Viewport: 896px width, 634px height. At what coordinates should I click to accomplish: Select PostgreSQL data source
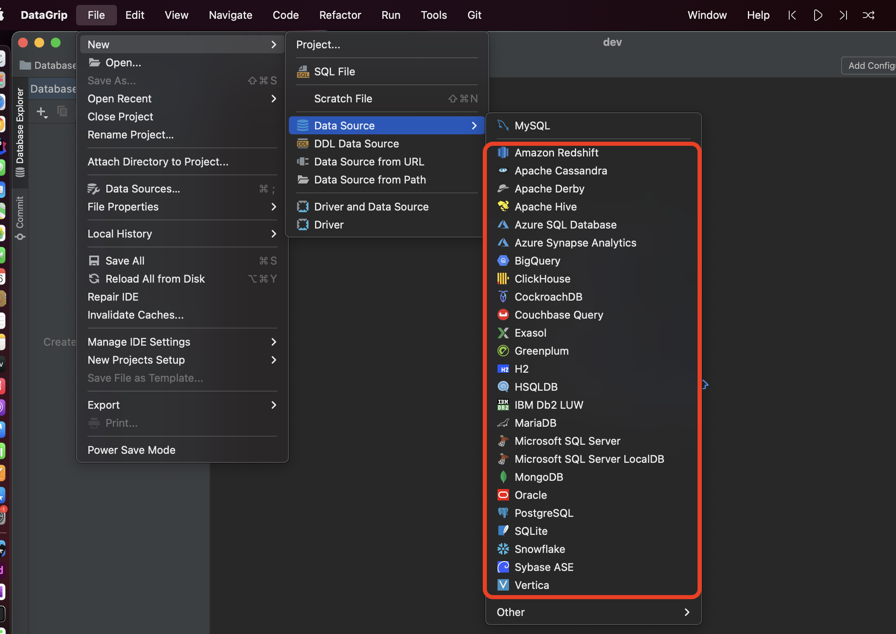[593, 513]
